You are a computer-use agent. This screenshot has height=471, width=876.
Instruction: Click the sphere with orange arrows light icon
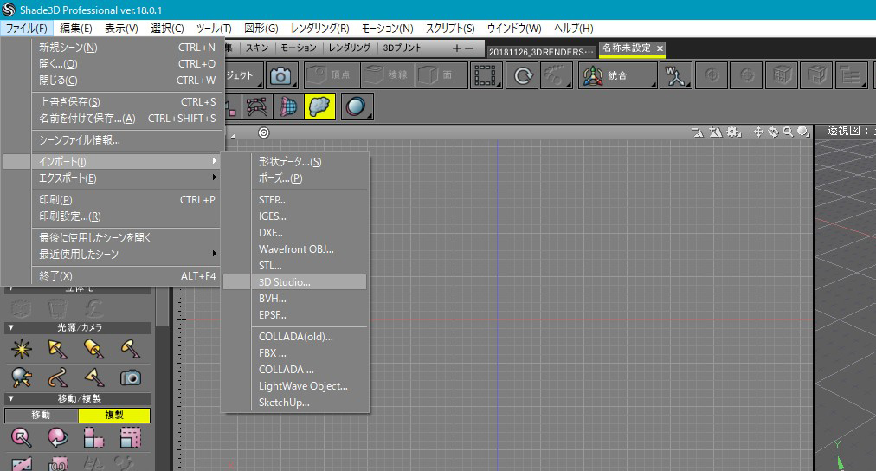coord(22,377)
